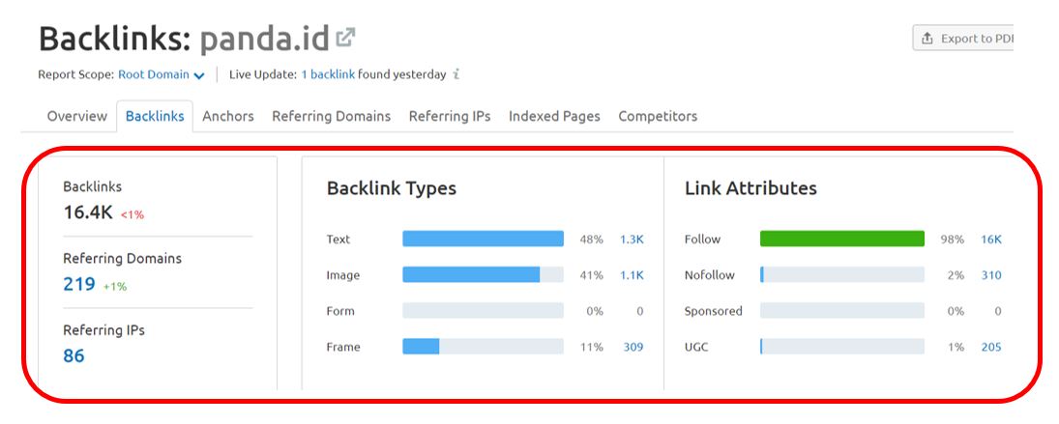Click the 205 UGC links count
This screenshot has height=424, width=1059.
click(990, 347)
